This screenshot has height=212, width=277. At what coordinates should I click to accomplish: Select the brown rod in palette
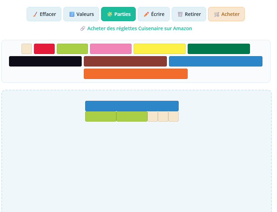point(125,61)
